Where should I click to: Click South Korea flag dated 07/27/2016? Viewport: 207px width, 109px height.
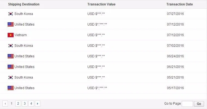(x=11, y=14)
